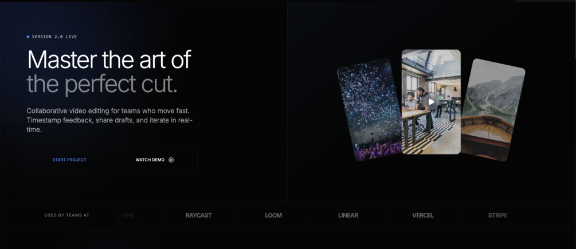Click the partially hidden Stripe logo at left
576x249 pixels.
click(126, 215)
